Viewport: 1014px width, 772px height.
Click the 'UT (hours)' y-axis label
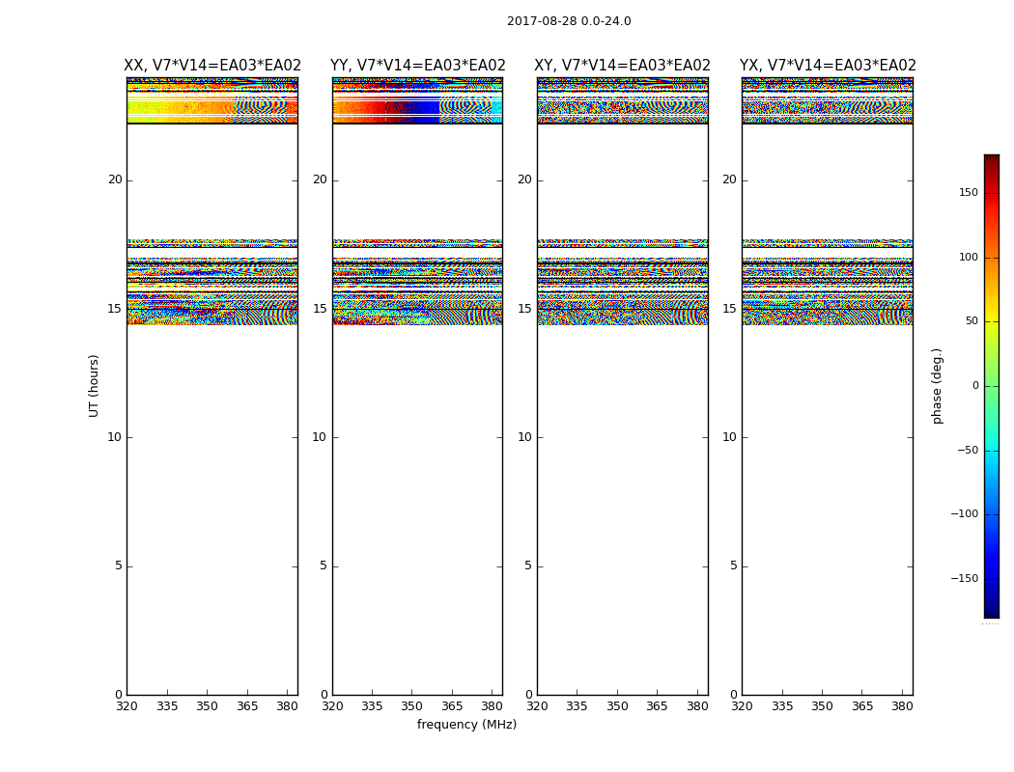[94, 386]
